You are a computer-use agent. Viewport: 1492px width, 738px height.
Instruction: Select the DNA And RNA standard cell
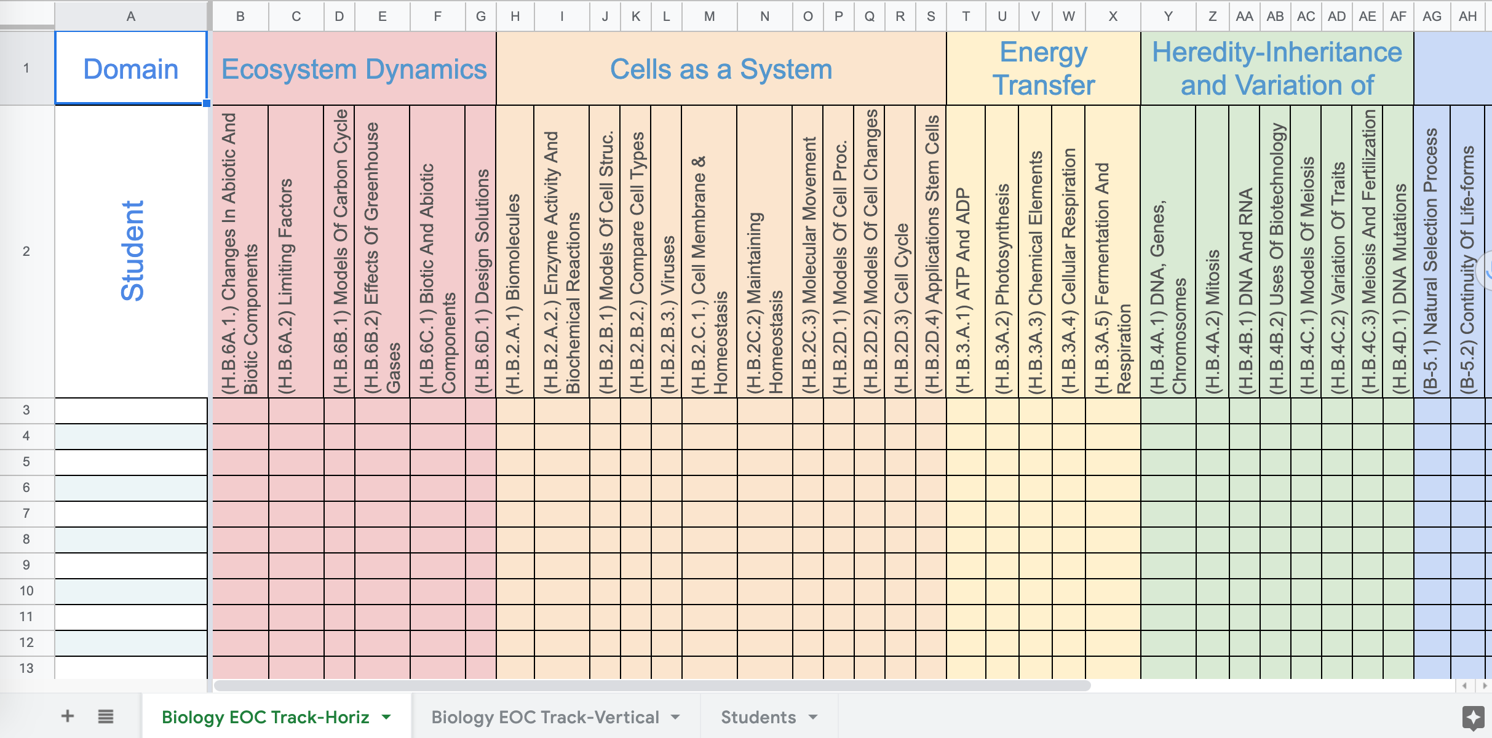tap(1244, 251)
